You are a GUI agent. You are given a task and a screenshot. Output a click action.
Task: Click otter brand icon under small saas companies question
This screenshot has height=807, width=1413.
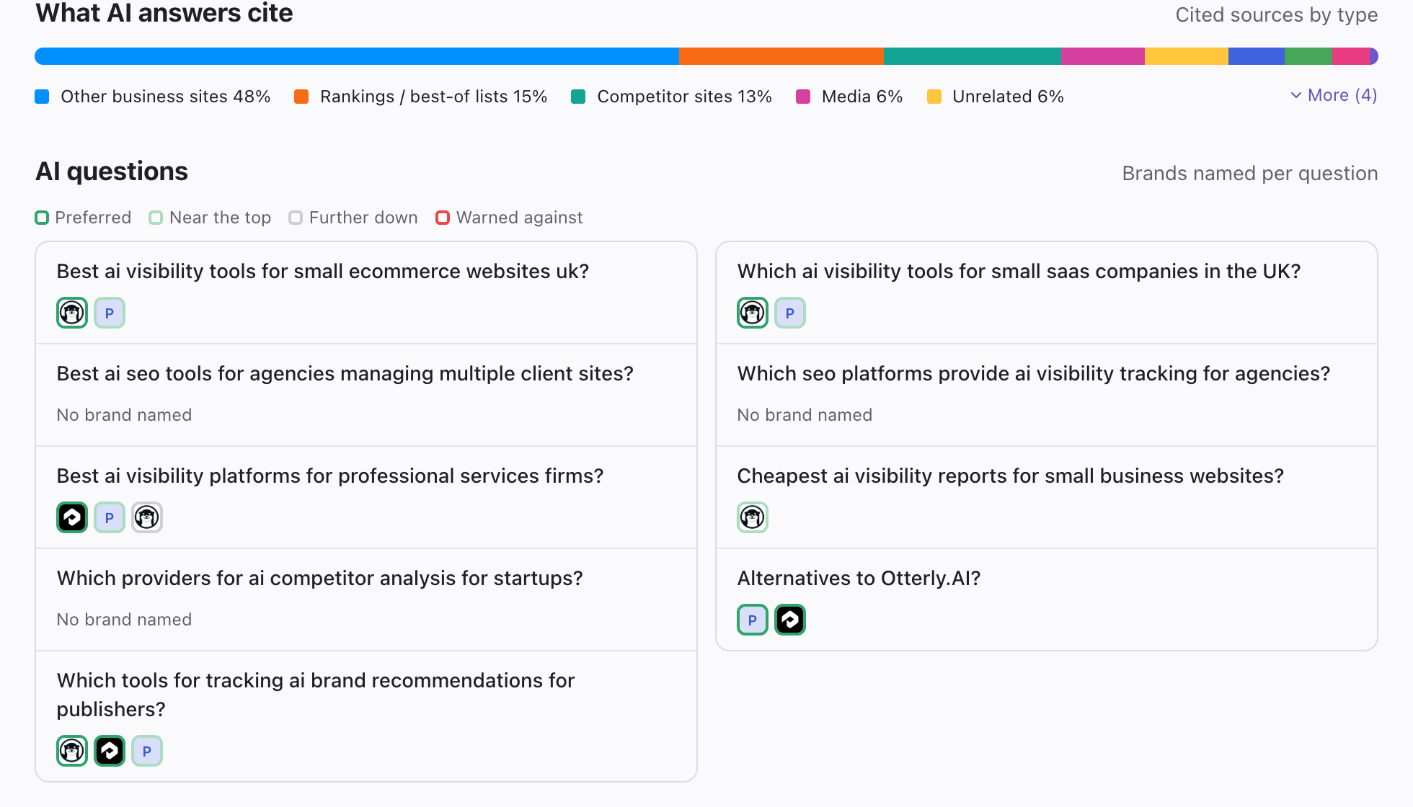(x=753, y=313)
